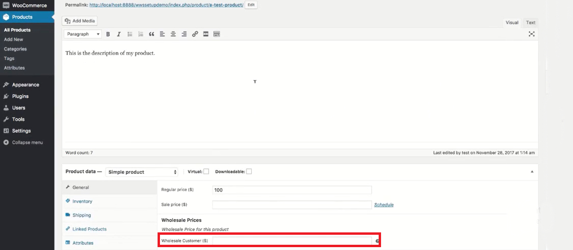Insert or edit link icon
Screen dimensions: 573x250
point(195,34)
